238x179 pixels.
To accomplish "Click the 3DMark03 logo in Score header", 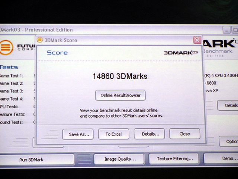I will 180,53.
